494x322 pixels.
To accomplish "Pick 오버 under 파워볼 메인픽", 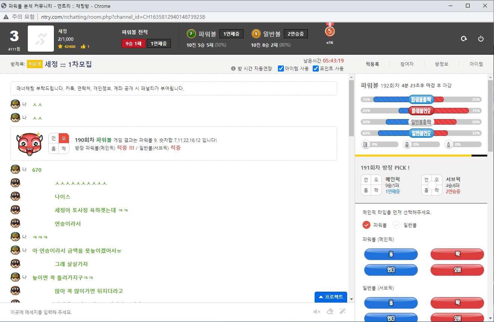I will tap(457, 270).
